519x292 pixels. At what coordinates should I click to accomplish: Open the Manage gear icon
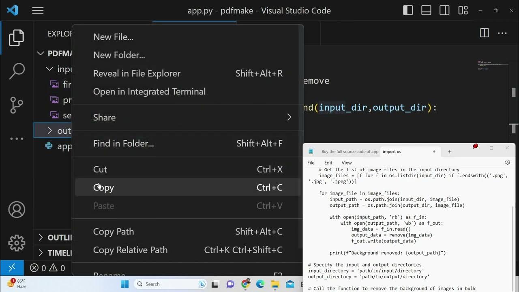click(x=17, y=243)
